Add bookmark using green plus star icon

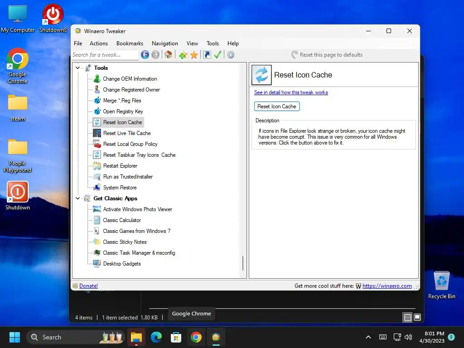[x=183, y=55]
